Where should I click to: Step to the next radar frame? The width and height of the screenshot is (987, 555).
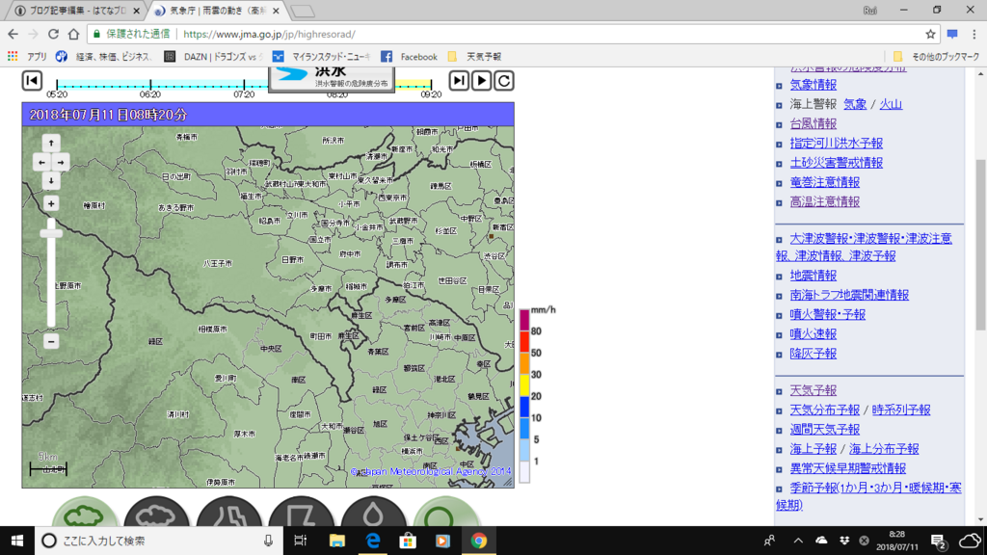point(459,81)
